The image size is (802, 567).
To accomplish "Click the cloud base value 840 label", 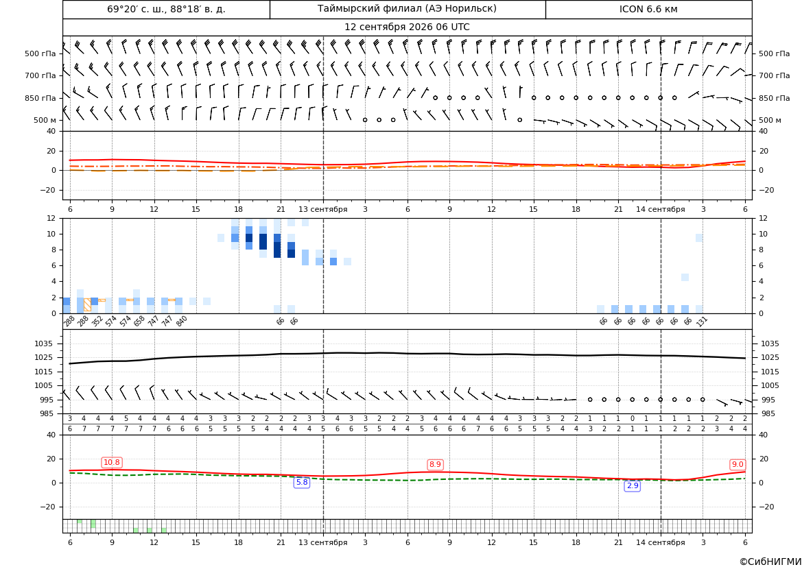I will click(x=182, y=322).
